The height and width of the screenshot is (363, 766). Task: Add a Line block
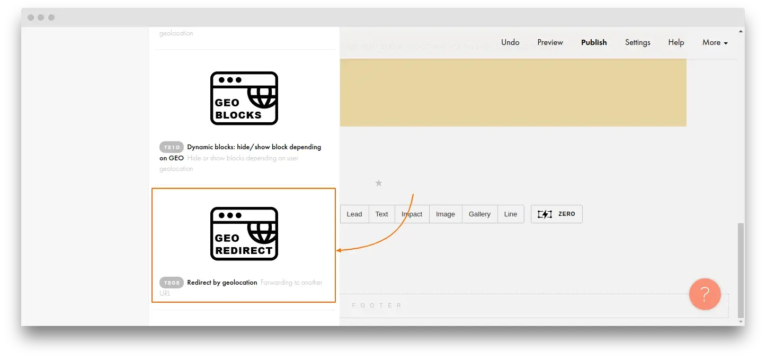coord(511,214)
